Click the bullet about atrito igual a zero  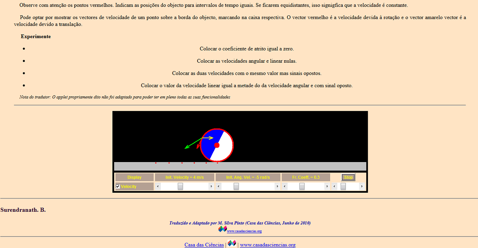click(247, 49)
